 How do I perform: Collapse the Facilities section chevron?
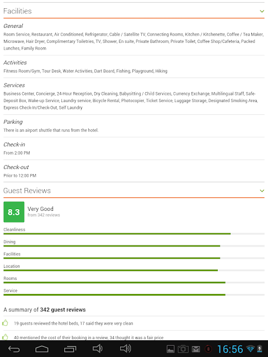click(262, 11)
